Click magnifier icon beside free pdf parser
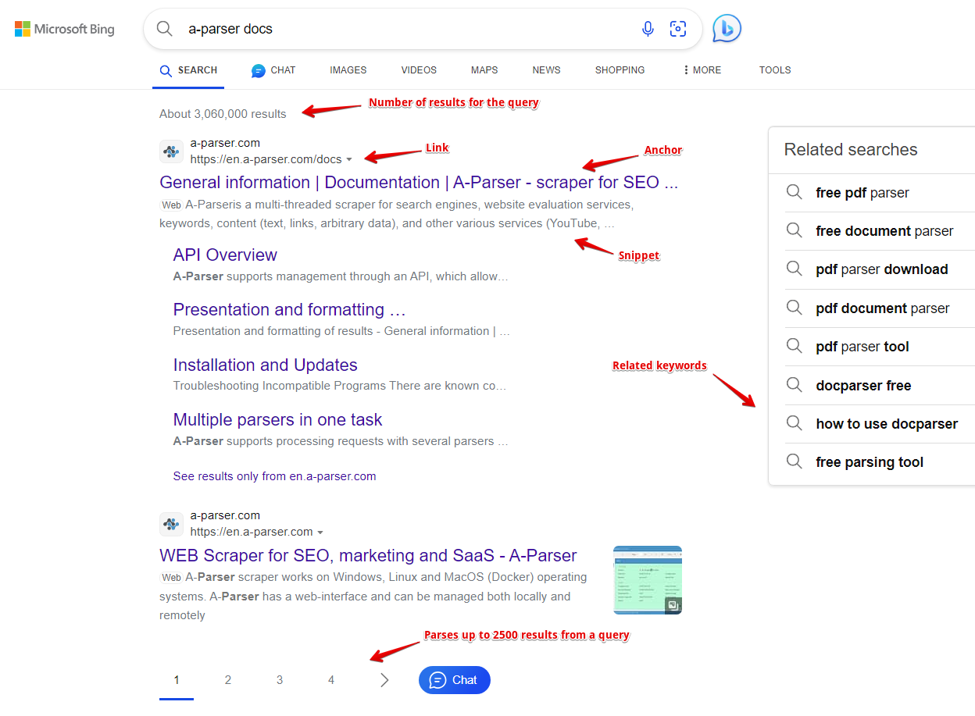Screen dimensions: 975x716 pos(795,192)
